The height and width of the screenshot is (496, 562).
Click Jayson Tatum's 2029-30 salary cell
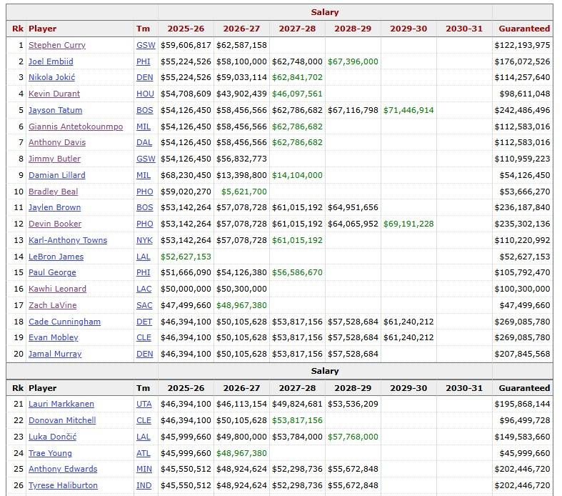tap(408, 110)
